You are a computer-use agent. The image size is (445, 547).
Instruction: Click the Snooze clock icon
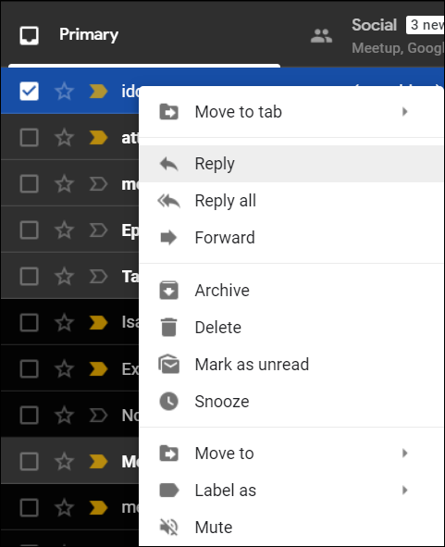tap(168, 401)
